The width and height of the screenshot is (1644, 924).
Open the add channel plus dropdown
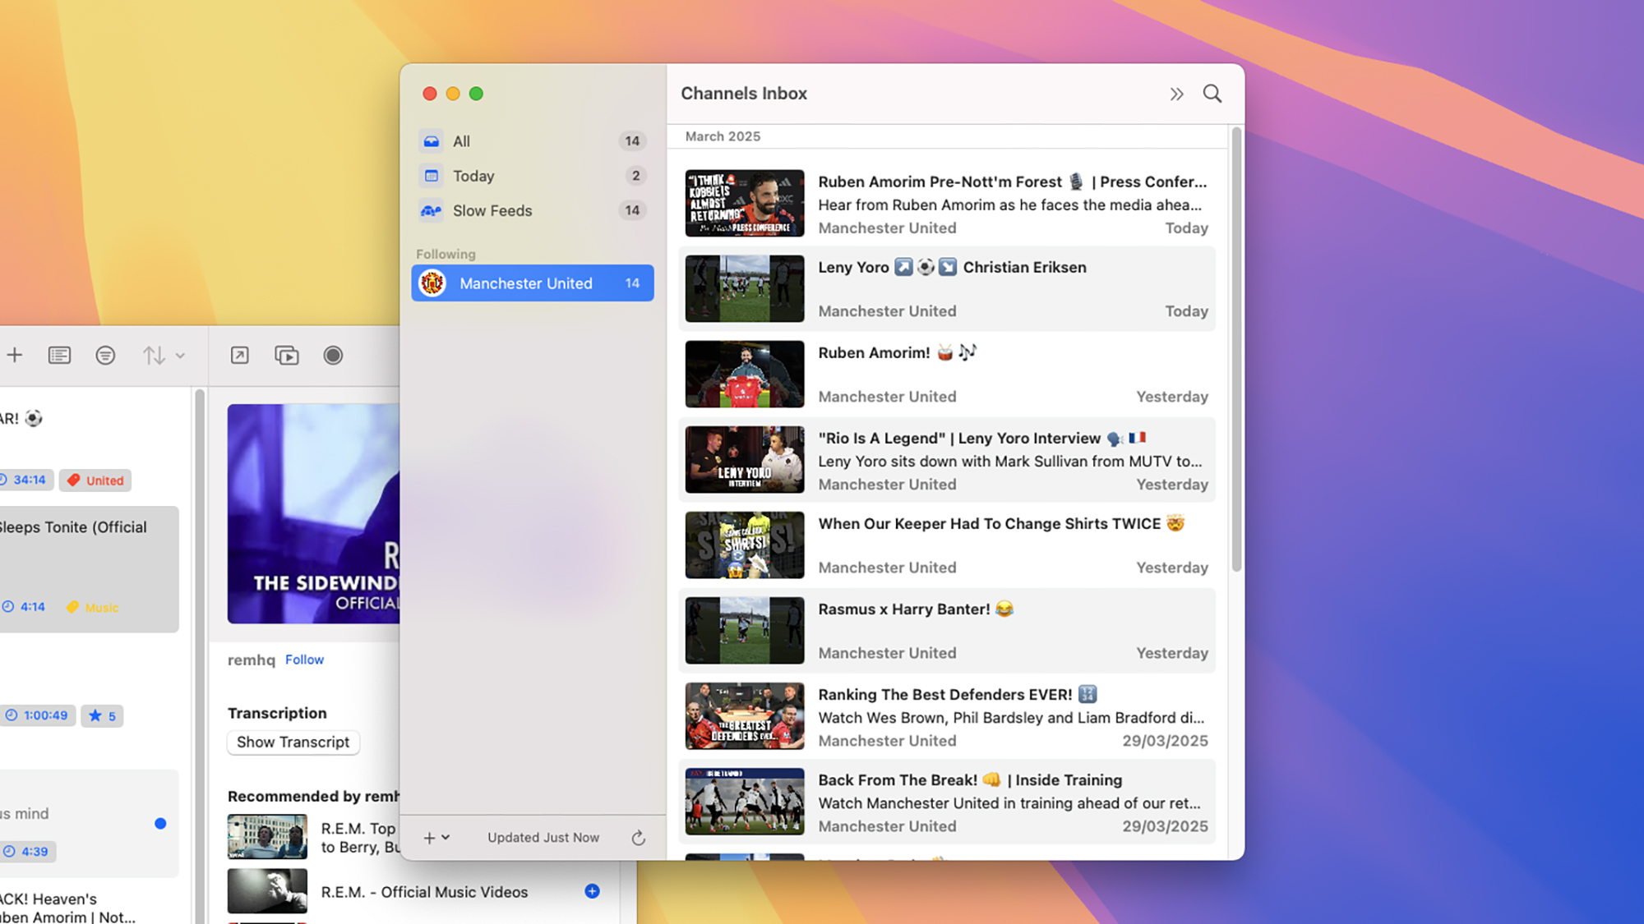436,838
